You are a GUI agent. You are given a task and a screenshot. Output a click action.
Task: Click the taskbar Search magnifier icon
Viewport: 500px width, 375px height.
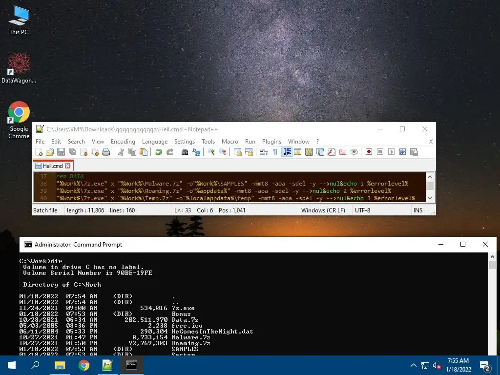(x=35, y=365)
